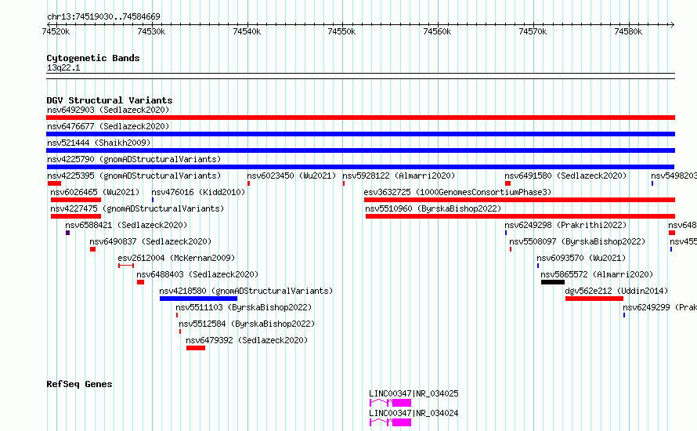Screen dimensions: 697x431
Task: Click the esv2612004 (McKernan2009) variant label
Action: pos(176,258)
